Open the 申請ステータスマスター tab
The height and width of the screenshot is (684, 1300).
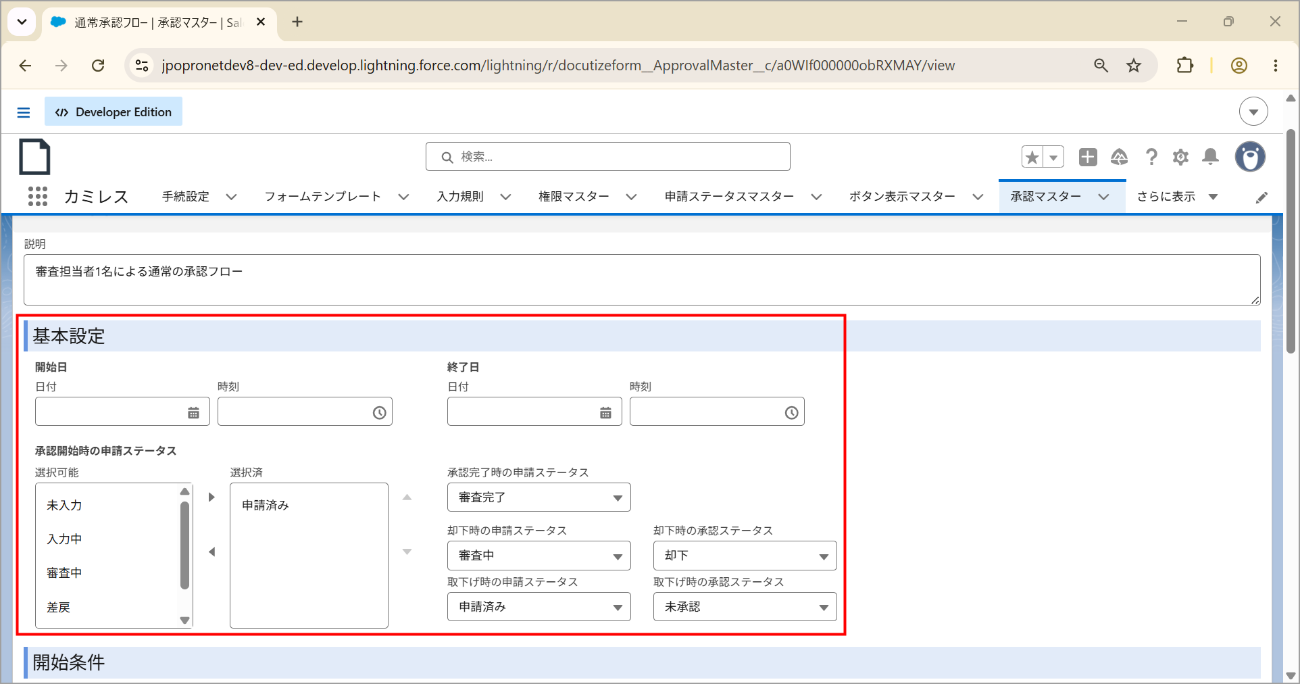click(729, 197)
